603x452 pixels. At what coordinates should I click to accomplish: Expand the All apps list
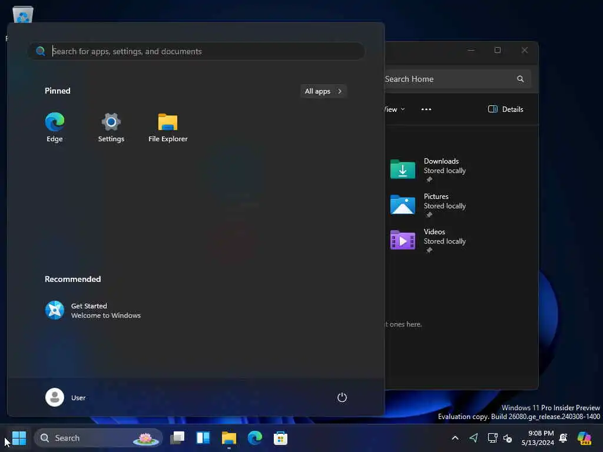[x=323, y=91]
